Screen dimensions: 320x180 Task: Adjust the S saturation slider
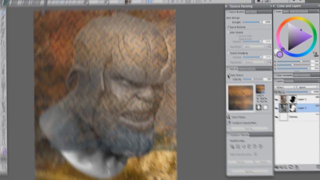coord(293,65)
